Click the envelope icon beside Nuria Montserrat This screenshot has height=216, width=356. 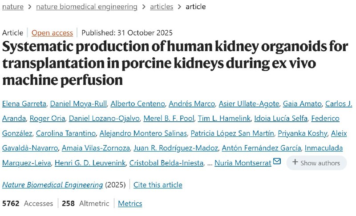(x=277, y=161)
